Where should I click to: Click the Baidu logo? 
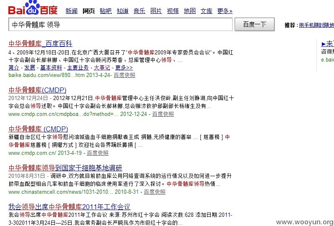(33, 8)
